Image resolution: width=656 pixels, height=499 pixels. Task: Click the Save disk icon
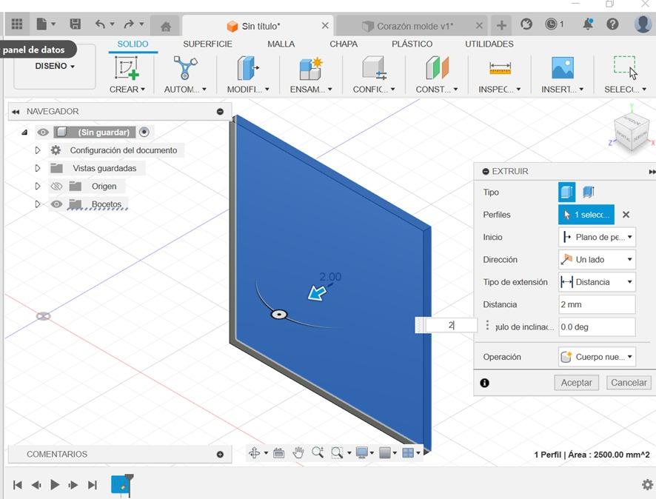point(75,24)
